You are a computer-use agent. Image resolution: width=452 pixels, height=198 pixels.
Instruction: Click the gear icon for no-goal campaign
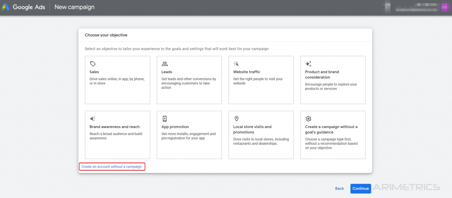click(309, 119)
